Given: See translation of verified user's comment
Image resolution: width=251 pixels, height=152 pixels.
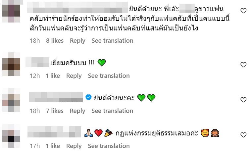Looking at the screenshot, I should point(112,111).
